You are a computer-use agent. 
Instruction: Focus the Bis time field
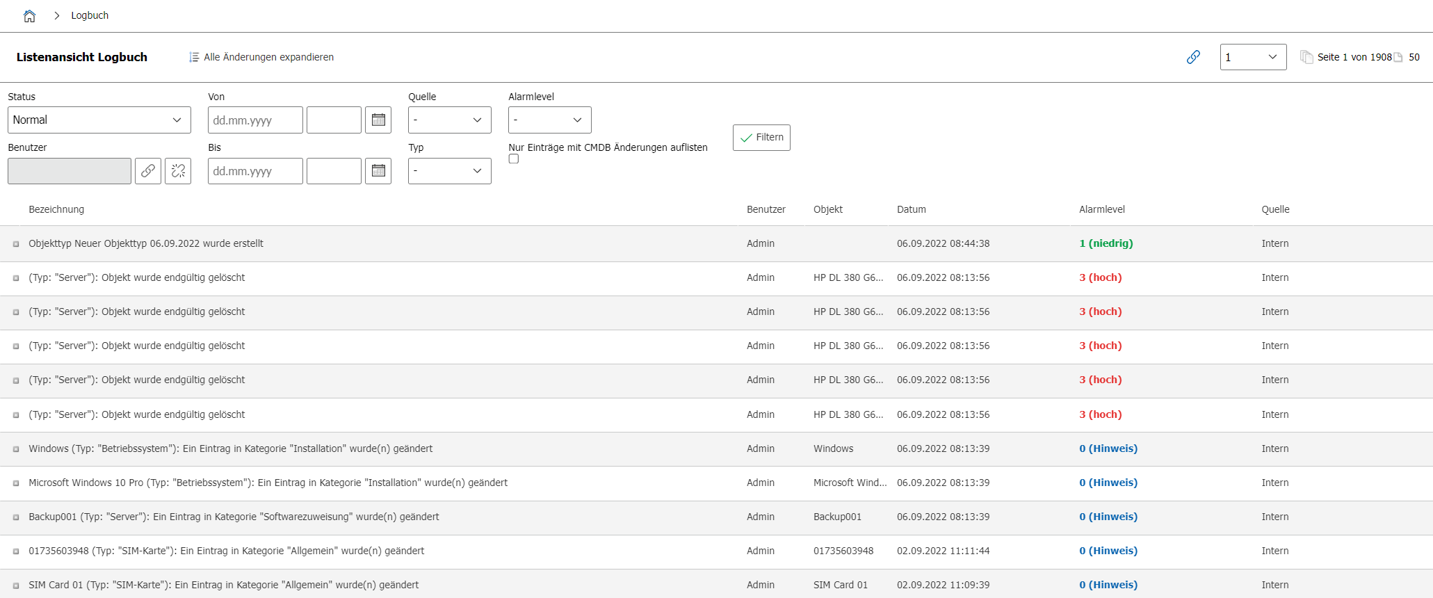click(334, 171)
